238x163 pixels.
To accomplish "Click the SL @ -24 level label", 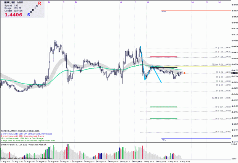I will [223, 57].
